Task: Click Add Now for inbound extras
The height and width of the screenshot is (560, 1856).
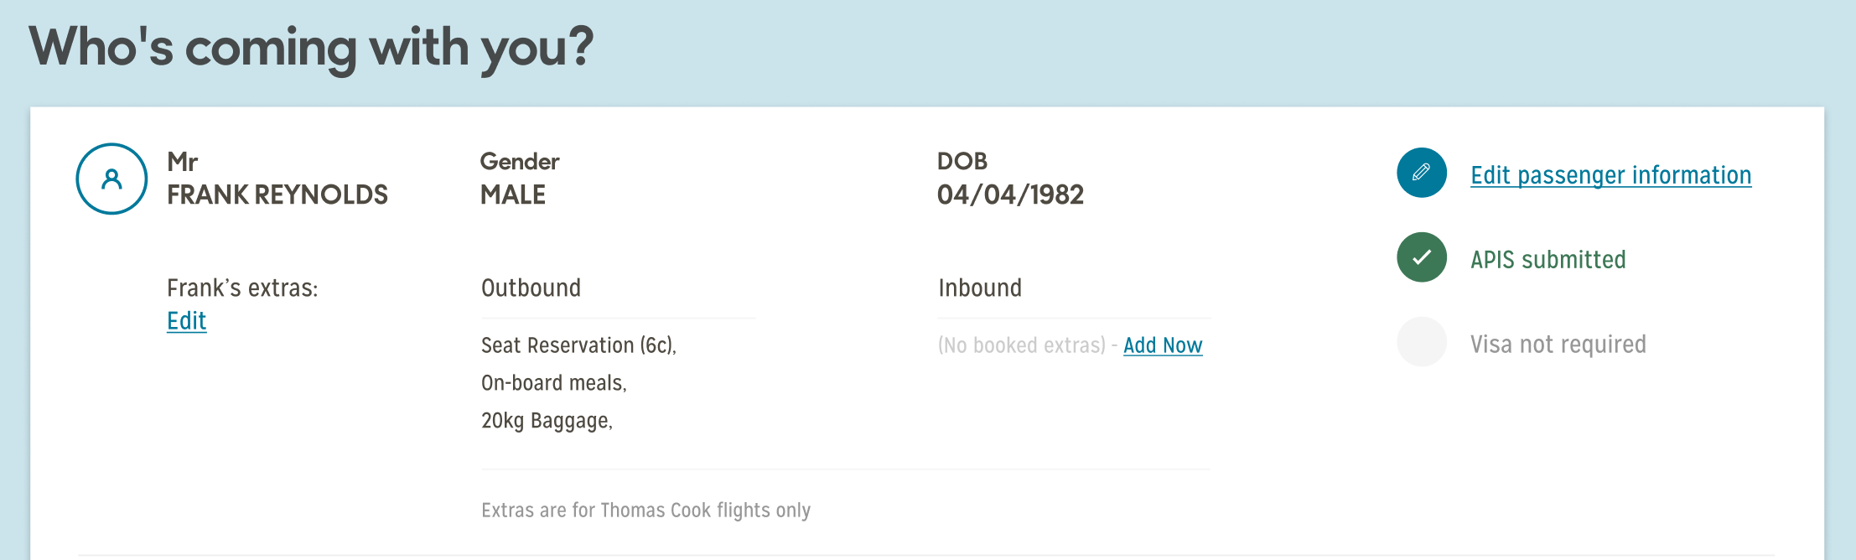Action: click(1163, 345)
